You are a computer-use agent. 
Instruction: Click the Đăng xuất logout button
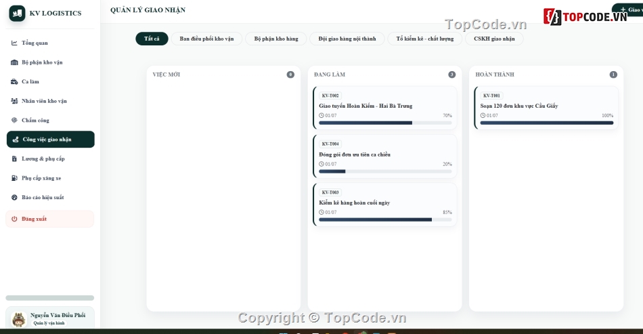click(x=49, y=219)
